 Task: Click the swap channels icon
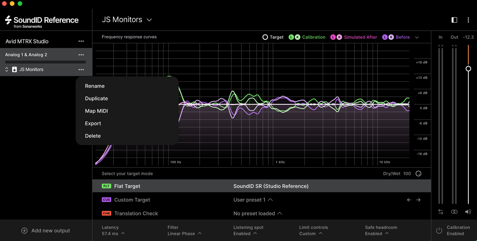441,212
